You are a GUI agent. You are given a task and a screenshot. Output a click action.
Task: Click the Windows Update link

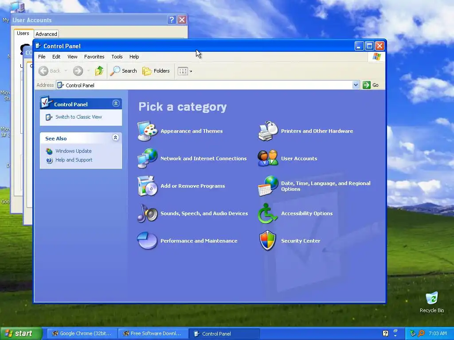[73, 151]
